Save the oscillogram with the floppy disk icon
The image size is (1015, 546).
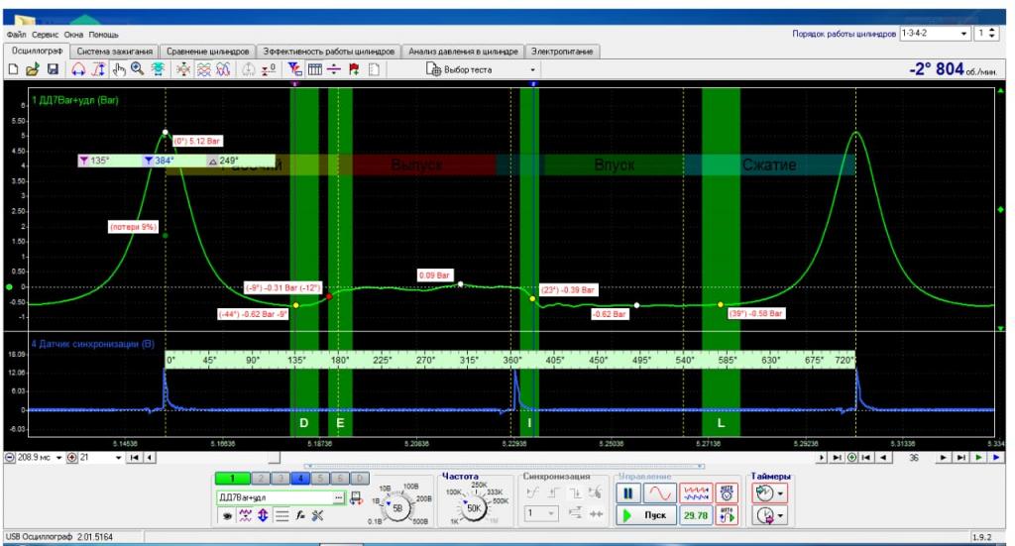click(x=54, y=69)
